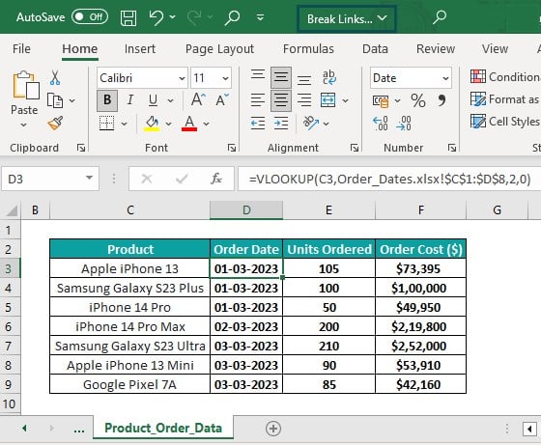Click the magnifier icon beside Redo
541x445 pixels.
pos(232,17)
